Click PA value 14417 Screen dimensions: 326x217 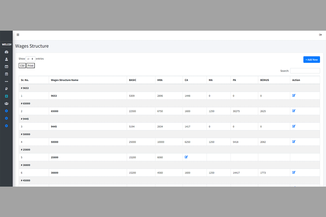[236, 173]
